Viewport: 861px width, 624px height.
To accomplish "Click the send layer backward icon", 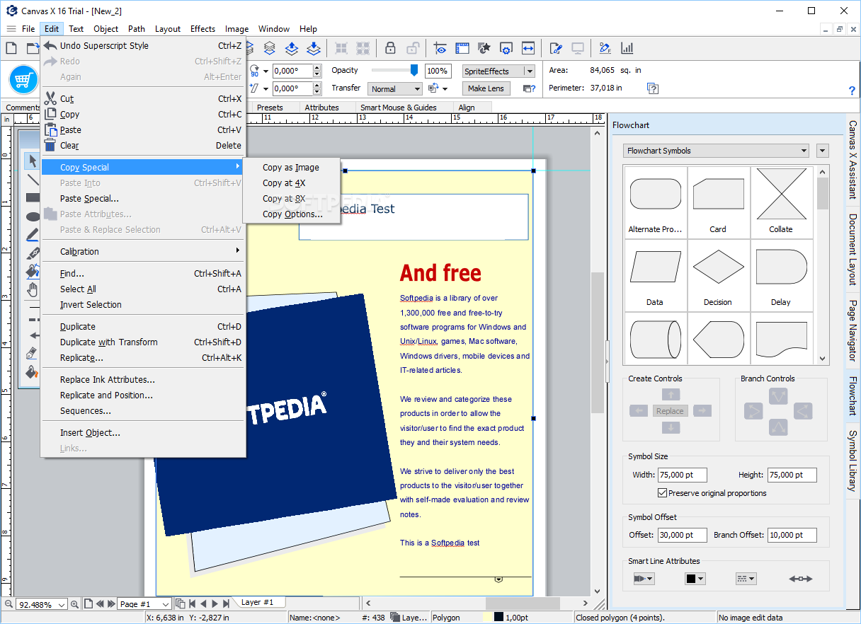I will click(314, 48).
